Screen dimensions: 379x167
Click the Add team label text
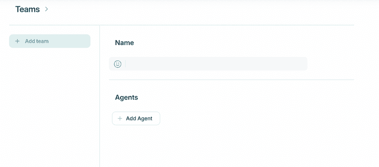(x=37, y=41)
